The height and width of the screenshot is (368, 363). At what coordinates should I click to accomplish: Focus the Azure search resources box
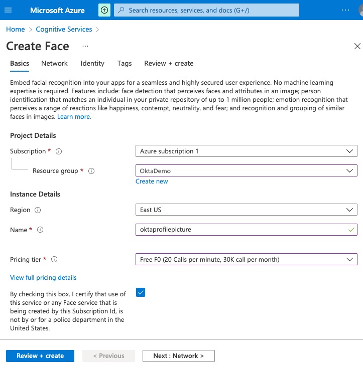click(206, 10)
